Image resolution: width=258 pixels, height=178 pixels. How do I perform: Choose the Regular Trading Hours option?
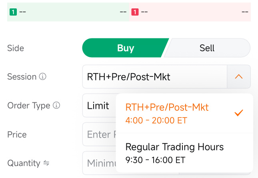click(174, 152)
